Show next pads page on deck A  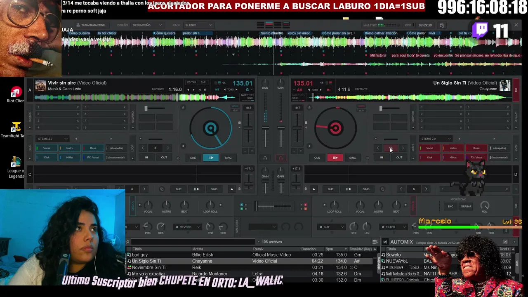(111, 139)
